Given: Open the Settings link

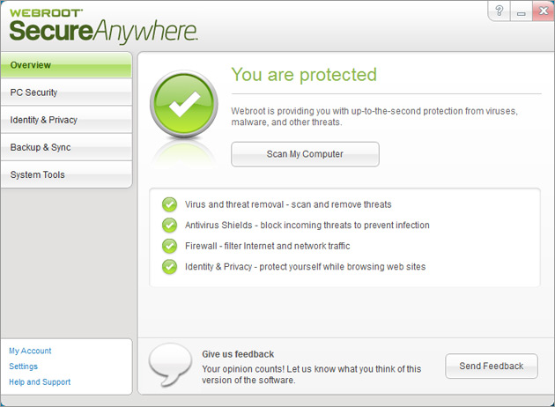Looking at the screenshot, I should pyautogui.click(x=24, y=366).
